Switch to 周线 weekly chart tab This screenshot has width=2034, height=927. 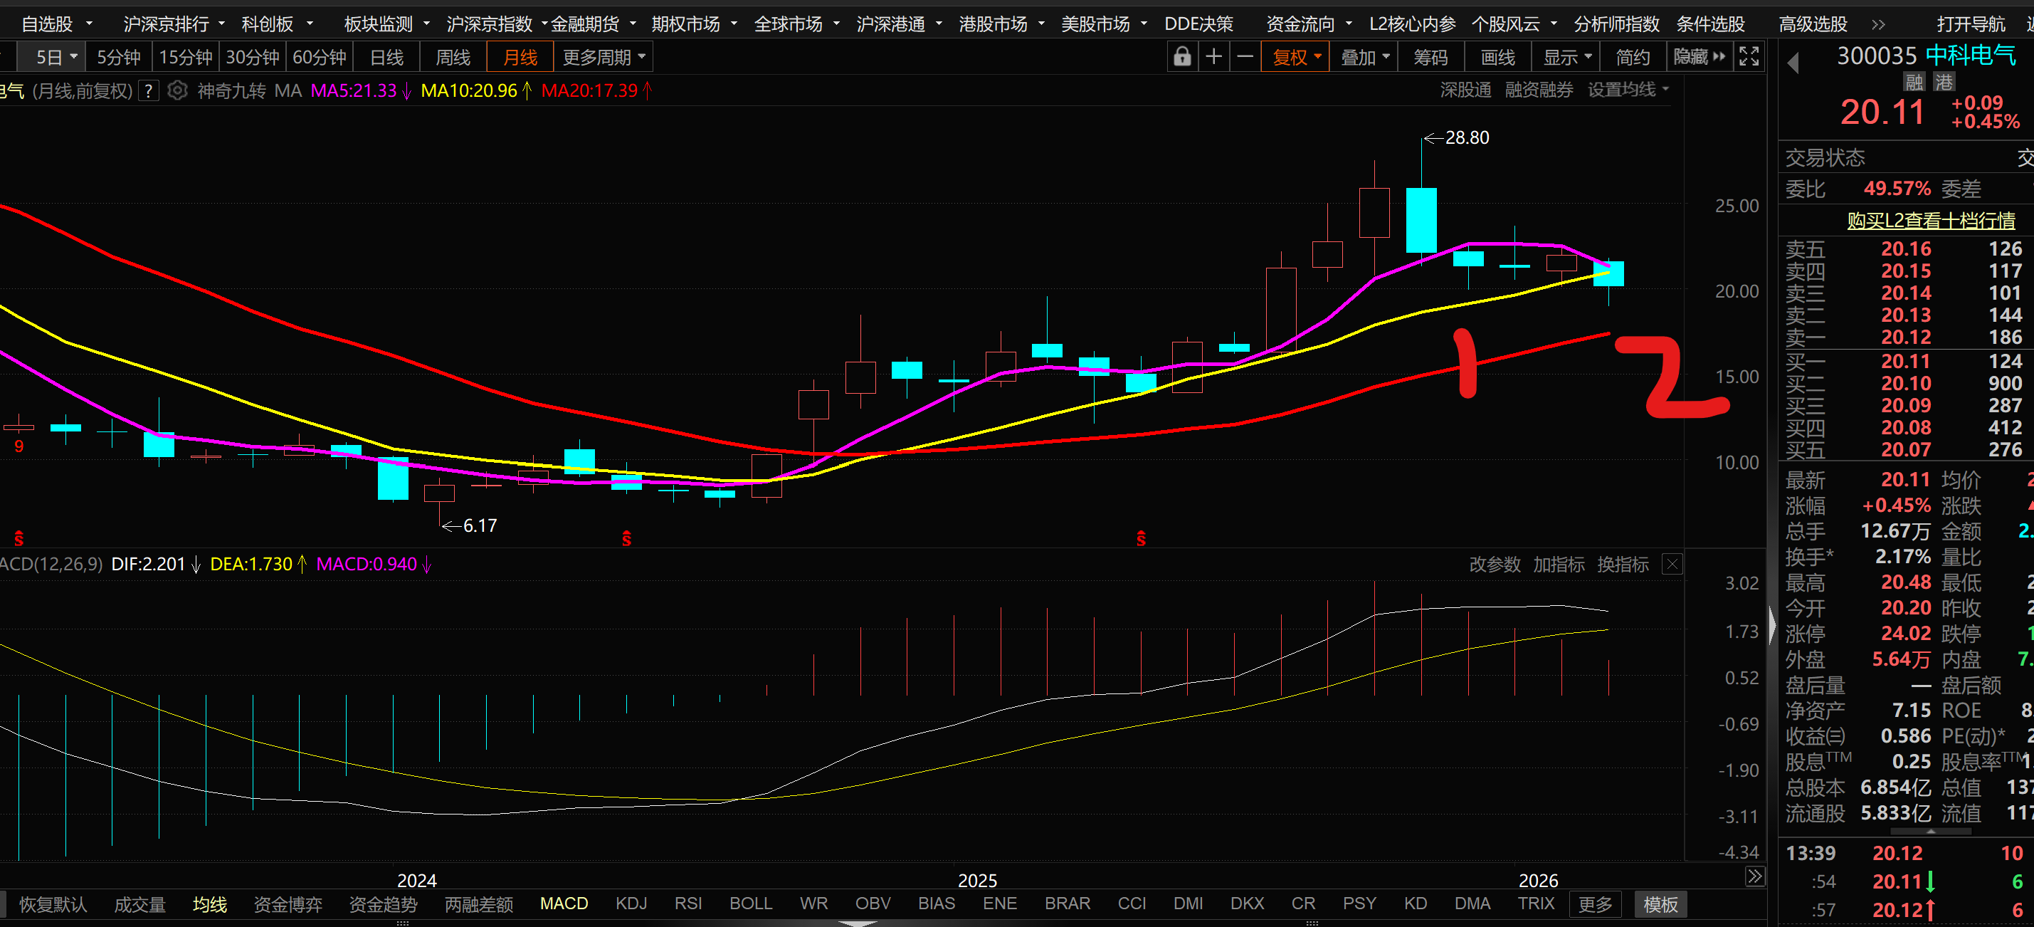[453, 57]
